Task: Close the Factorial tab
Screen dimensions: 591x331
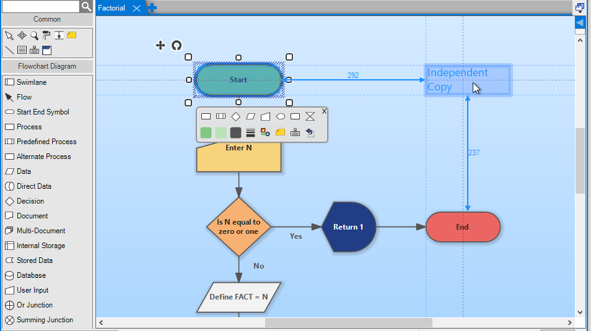Action: coord(136,8)
